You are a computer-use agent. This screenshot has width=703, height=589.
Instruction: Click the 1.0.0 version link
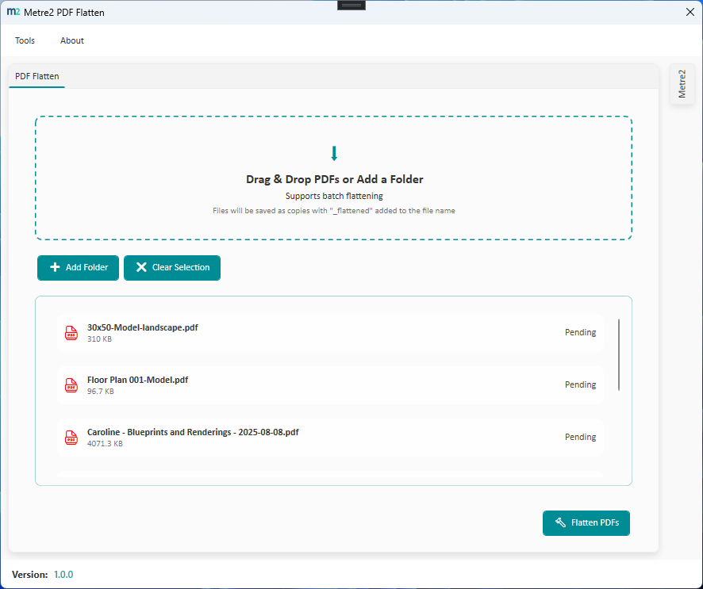point(63,574)
